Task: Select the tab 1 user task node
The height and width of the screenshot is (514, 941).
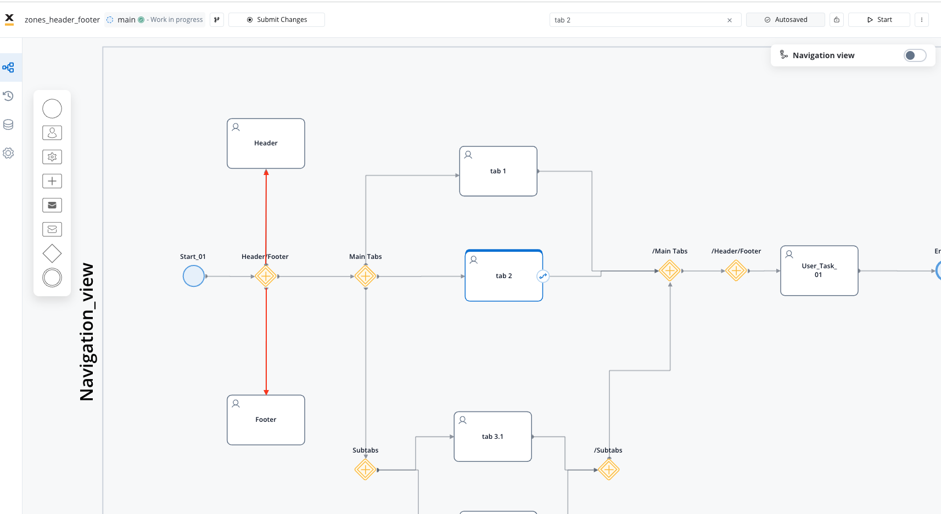Action: pyautogui.click(x=498, y=171)
